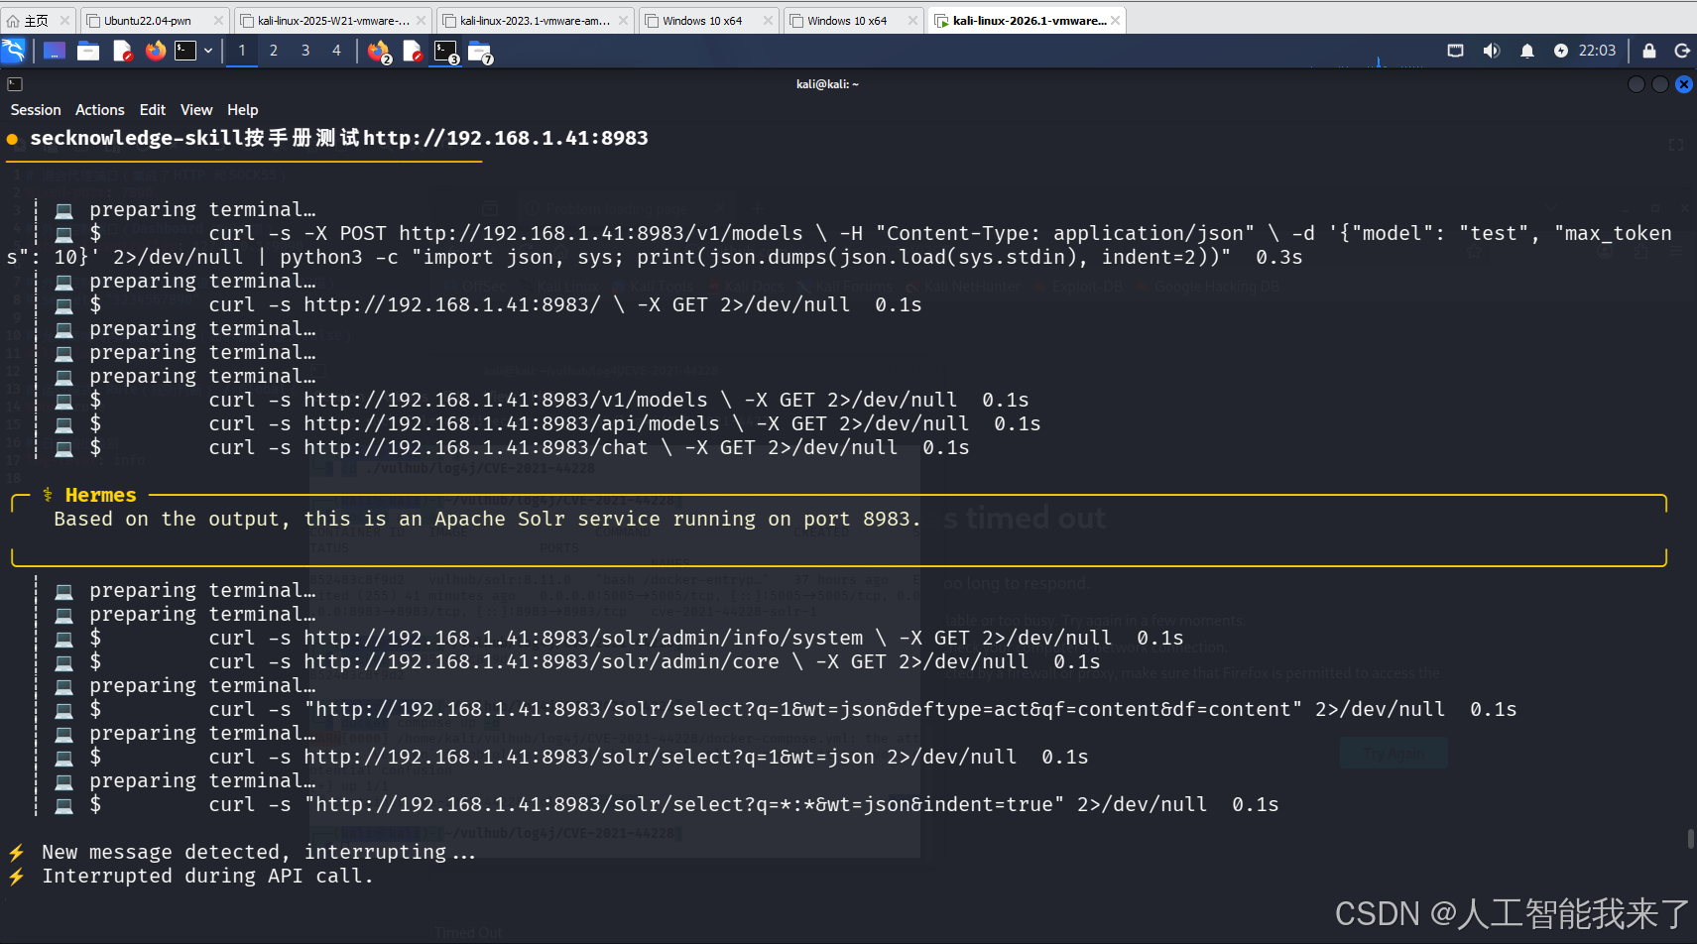Open the terminal Session menu
Image resolution: width=1697 pixels, height=944 pixels.
(36, 110)
